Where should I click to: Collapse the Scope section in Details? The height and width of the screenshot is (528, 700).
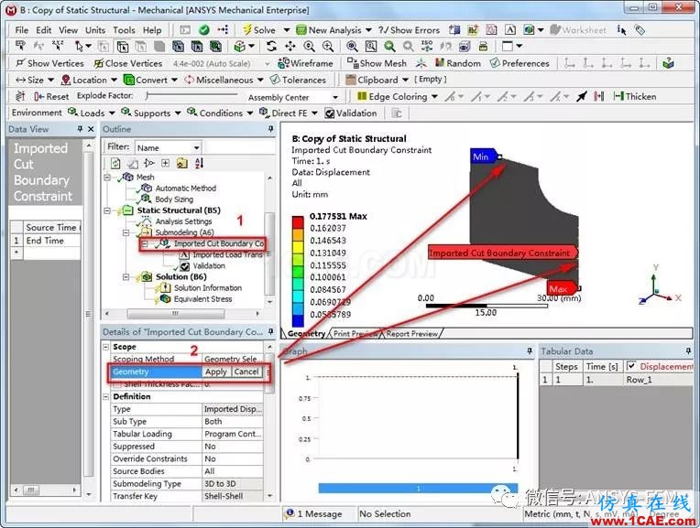pyautogui.click(x=106, y=347)
